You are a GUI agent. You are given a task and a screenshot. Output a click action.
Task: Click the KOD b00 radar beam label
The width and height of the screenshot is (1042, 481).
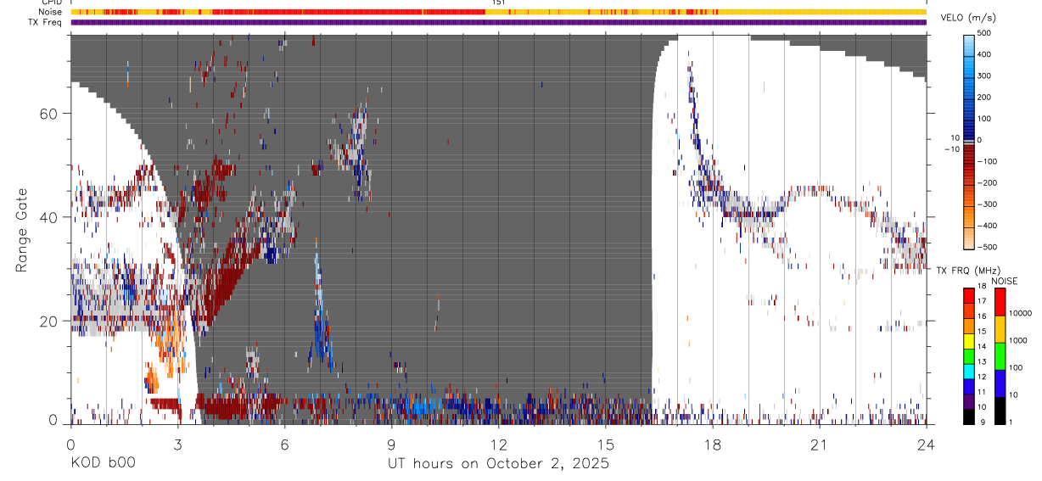coord(103,464)
